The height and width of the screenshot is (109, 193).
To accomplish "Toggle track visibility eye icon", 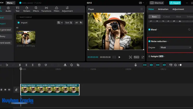I will (x=5, y=90).
